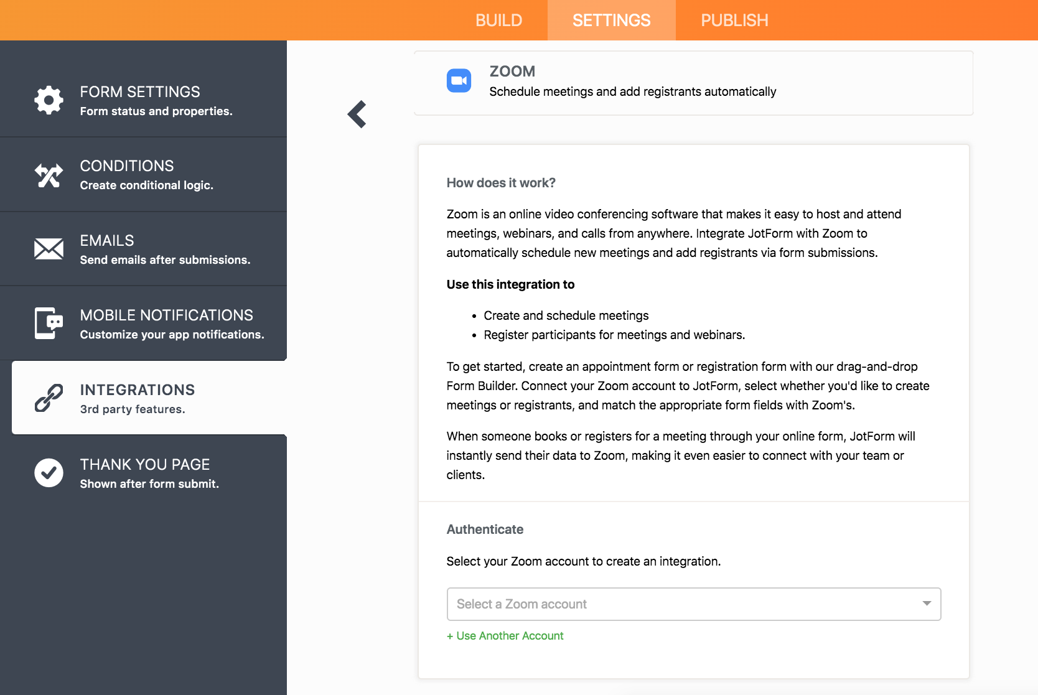Screen dimensions: 1038x695
Task: Switch to the BUILD tab
Action: point(498,21)
